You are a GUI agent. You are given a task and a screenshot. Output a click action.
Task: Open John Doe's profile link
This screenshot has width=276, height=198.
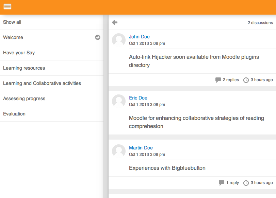pyautogui.click(x=139, y=37)
